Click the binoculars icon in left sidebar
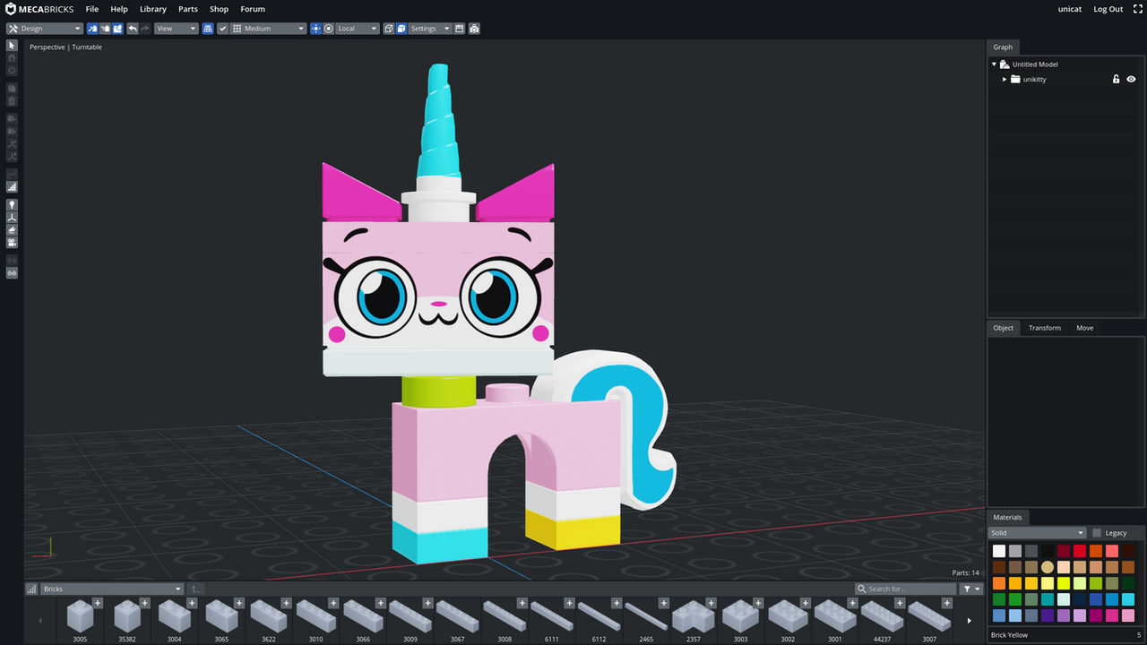Screen dimensions: 1147x645 12,273
